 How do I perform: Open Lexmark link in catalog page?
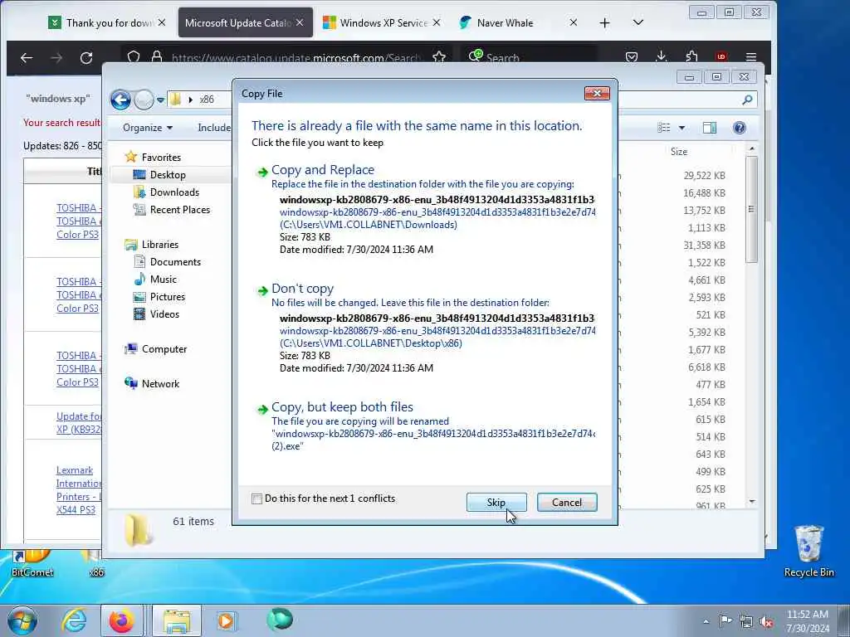(78, 490)
